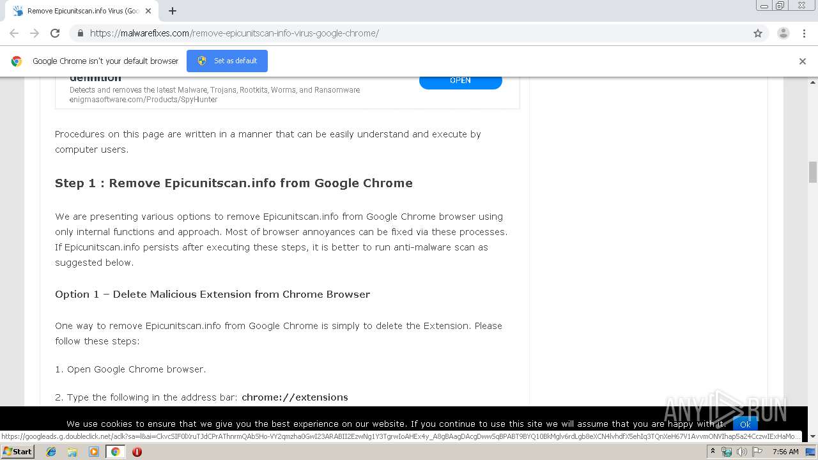
Task: Click the page vertical scrollbar thumb
Action: point(813,172)
